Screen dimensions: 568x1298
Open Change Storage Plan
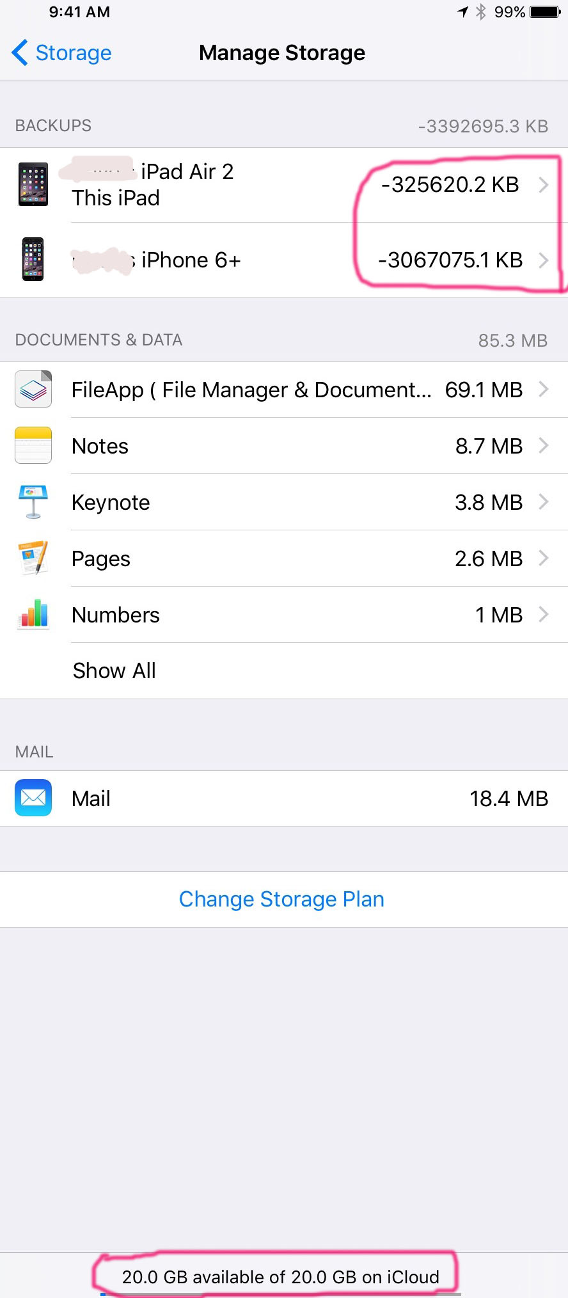click(281, 899)
